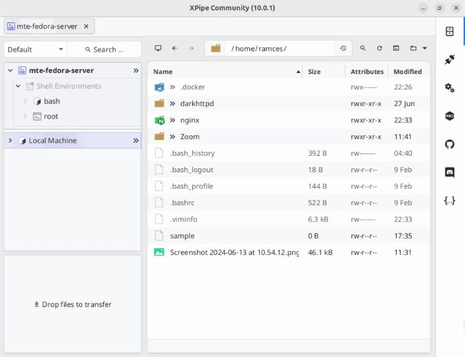Click the overview monitor icon in toolbar

click(158, 48)
